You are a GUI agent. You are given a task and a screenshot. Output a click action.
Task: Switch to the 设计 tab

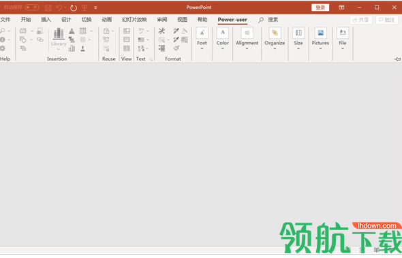[66, 20]
